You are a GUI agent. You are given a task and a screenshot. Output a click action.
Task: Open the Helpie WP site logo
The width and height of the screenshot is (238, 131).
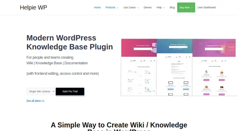tap(33, 7)
